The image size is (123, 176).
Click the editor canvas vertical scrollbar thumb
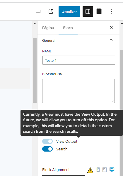click(35, 70)
